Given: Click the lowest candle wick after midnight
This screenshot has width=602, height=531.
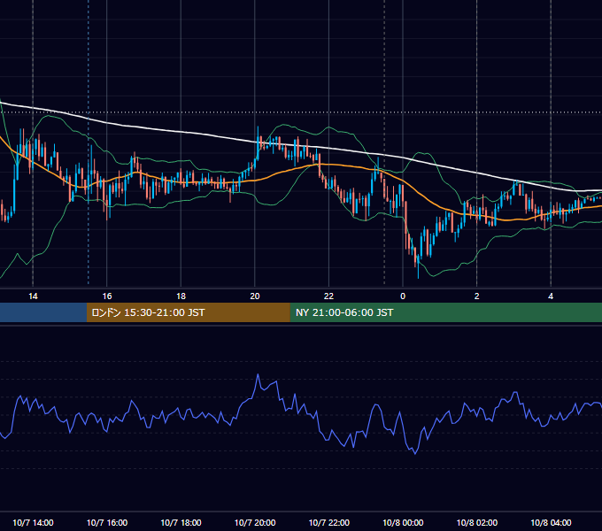Looking at the screenshot, I should pos(418,271).
